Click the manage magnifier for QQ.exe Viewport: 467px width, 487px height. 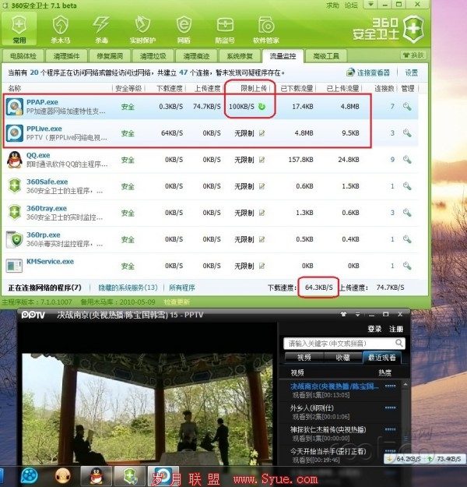pos(407,160)
